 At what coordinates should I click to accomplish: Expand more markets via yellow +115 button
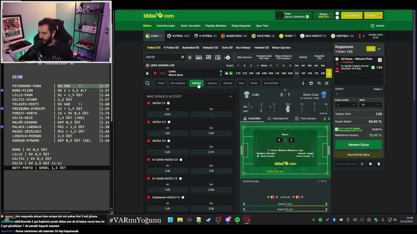tap(329, 73)
